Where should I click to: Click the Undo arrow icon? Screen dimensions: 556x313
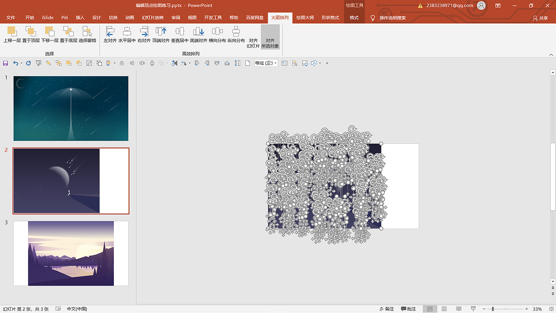point(16,63)
